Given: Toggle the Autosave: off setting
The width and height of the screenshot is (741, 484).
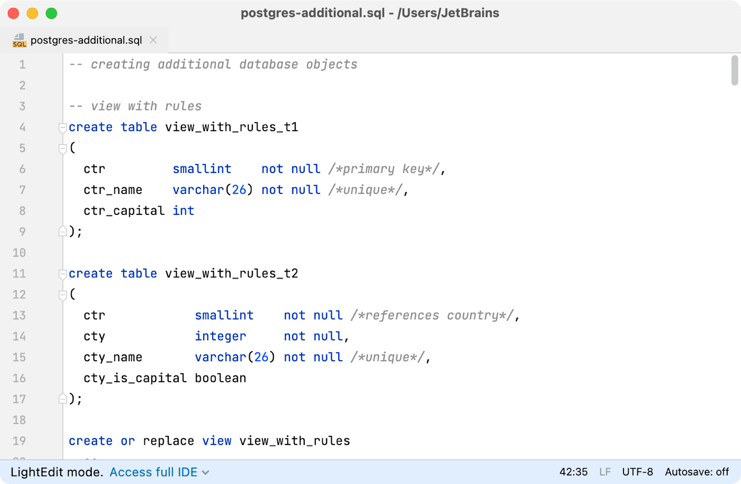Looking at the screenshot, I should pyautogui.click(x=697, y=472).
